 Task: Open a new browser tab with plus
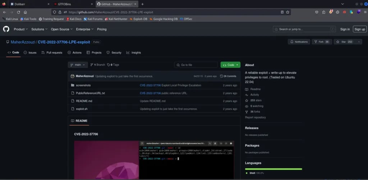coord(142,4)
